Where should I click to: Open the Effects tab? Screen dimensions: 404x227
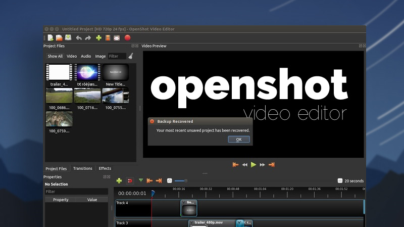coord(105,168)
